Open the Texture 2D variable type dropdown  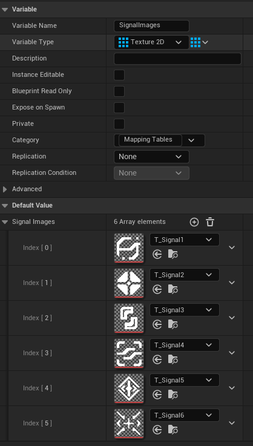(x=152, y=42)
